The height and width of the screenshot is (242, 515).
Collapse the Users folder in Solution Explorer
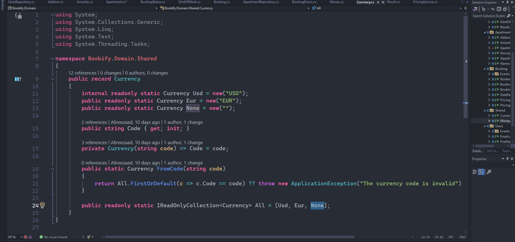click(x=485, y=126)
